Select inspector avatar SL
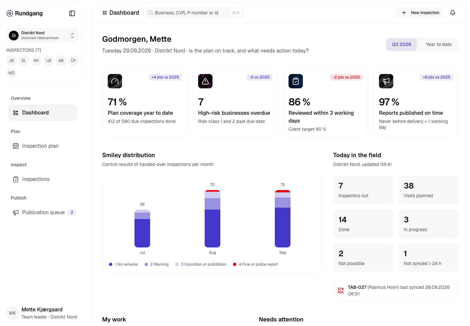The image size is (470, 326). [24, 61]
